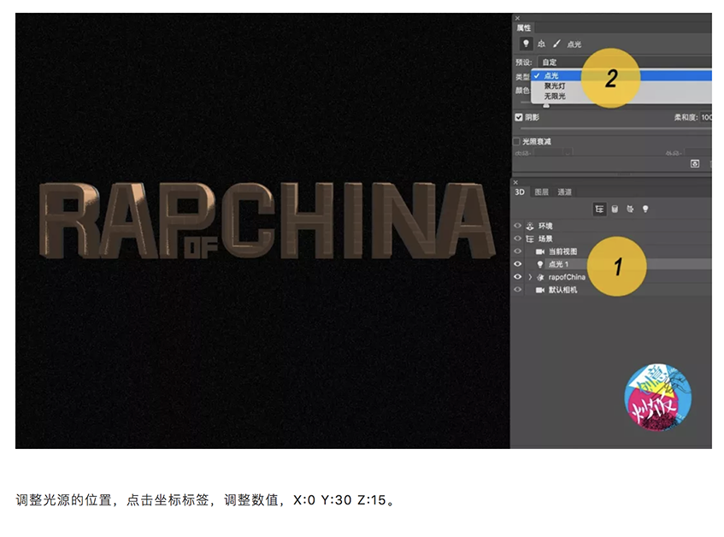Filter 3D panel by meshes
This screenshot has width=724, height=537.
615,209
